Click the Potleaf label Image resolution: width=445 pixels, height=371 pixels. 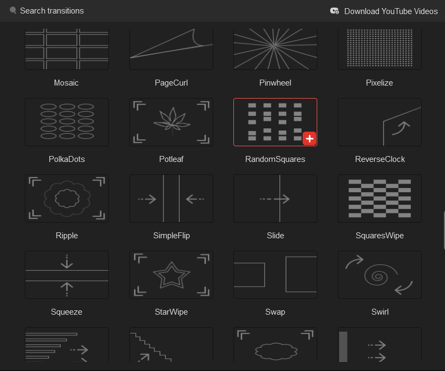171,159
